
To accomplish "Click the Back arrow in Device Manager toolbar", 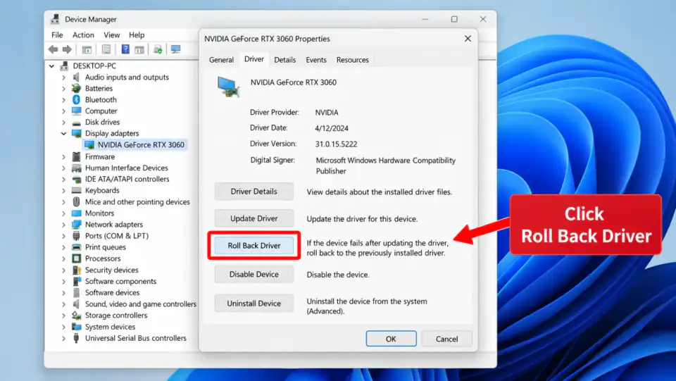I will pos(53,49).
